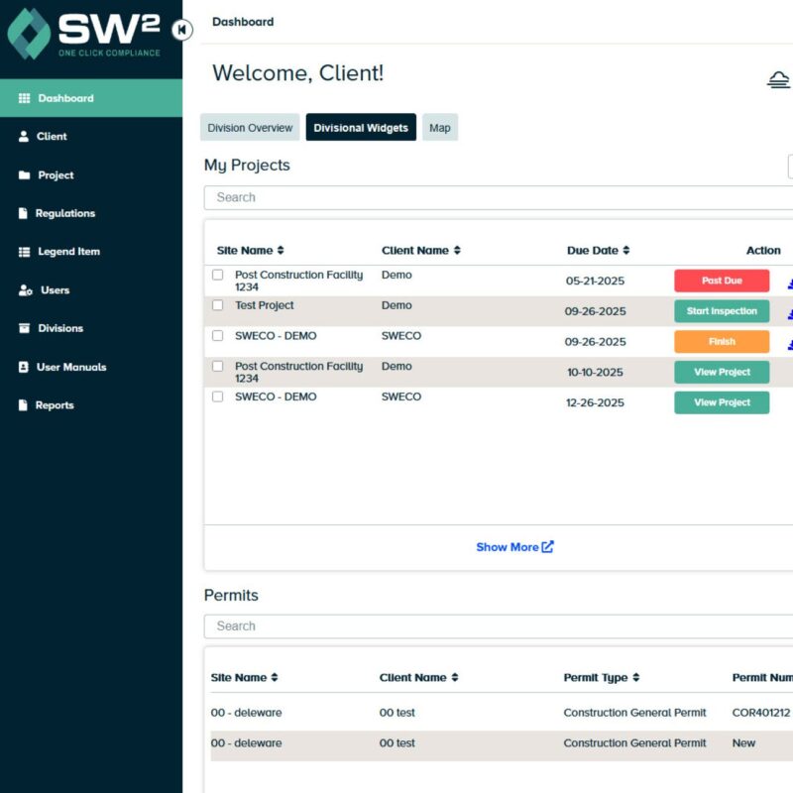Switch to the Division Overview tab
Screen dimensions: 793x793
[250, 127]
